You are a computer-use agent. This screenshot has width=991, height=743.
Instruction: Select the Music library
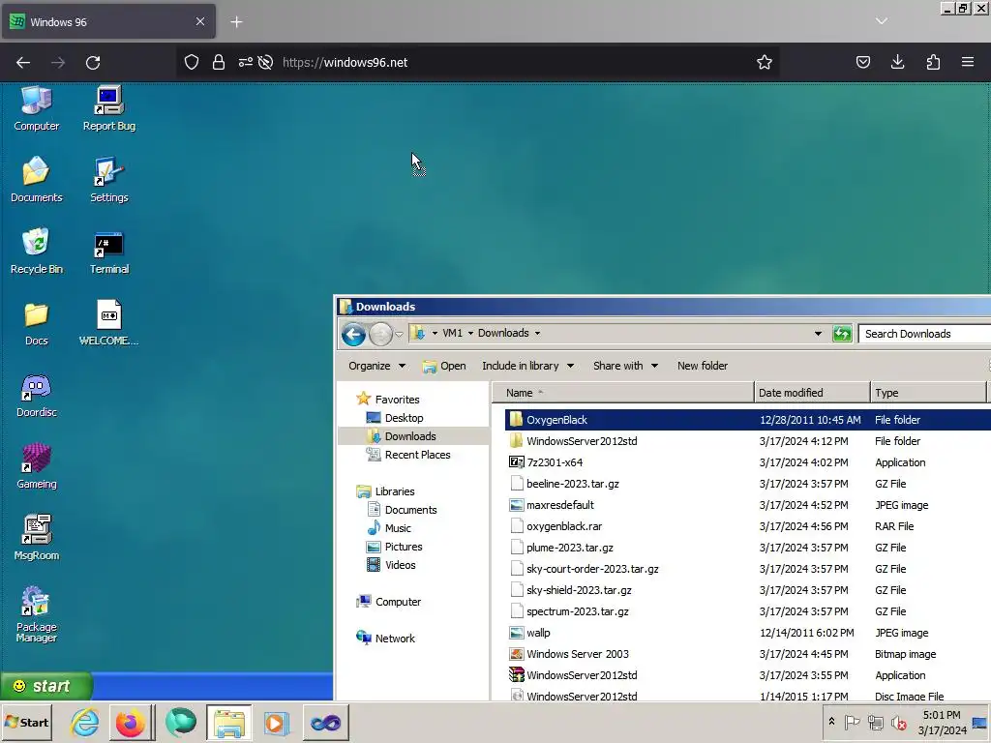389,528
